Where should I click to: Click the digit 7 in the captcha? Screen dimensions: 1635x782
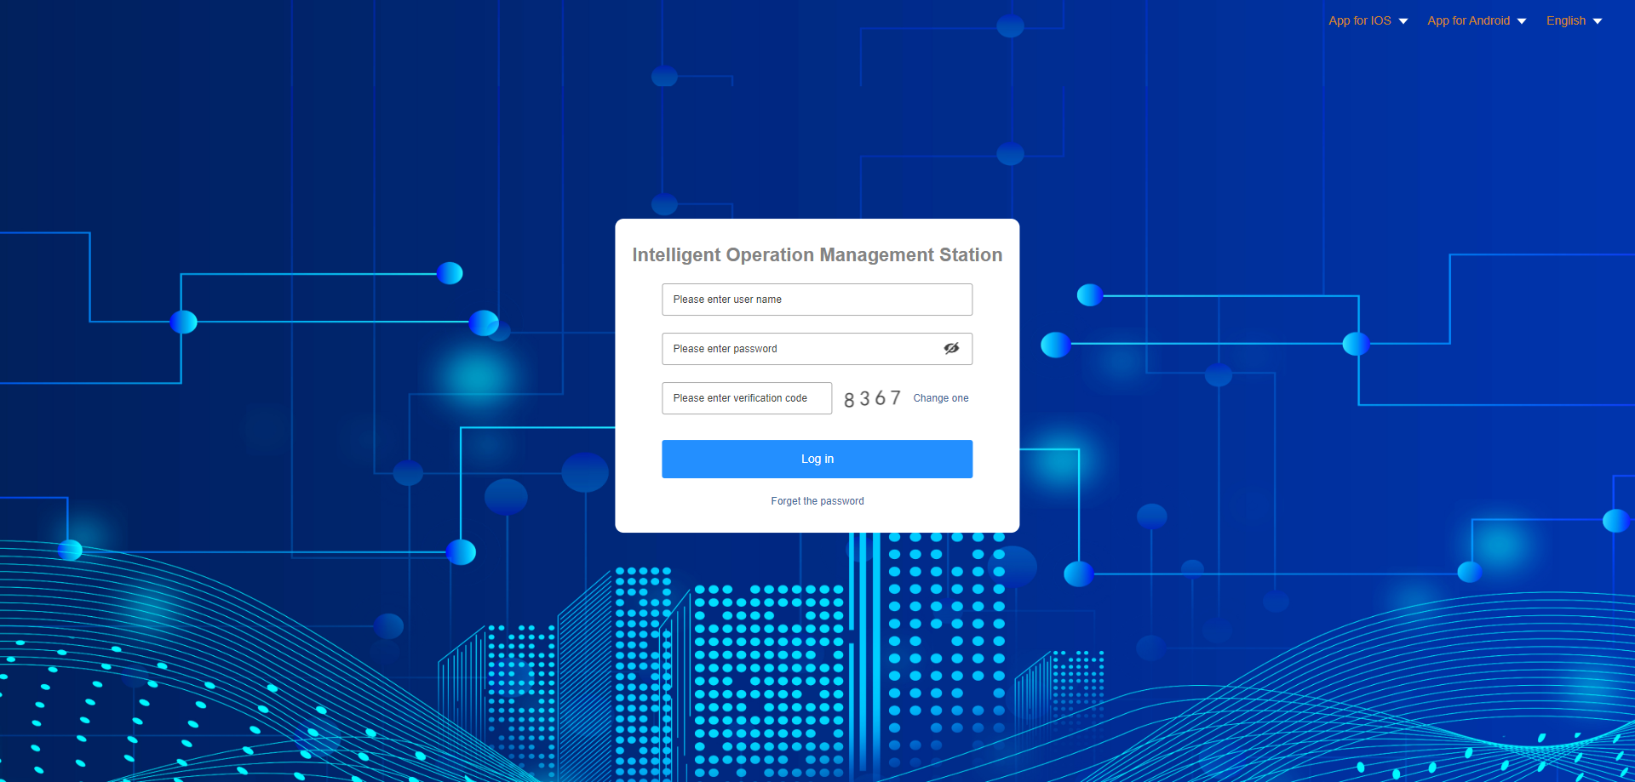pyautogui.click(x=895, y=397)
